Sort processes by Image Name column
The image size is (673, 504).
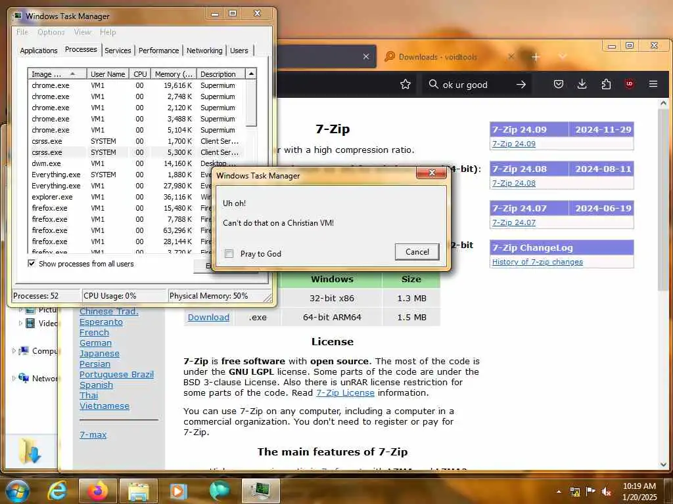coord(57,74)
